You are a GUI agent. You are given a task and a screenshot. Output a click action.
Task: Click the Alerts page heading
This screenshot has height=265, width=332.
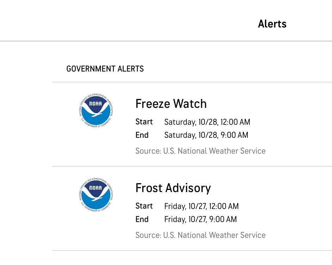tap(272, 24)
